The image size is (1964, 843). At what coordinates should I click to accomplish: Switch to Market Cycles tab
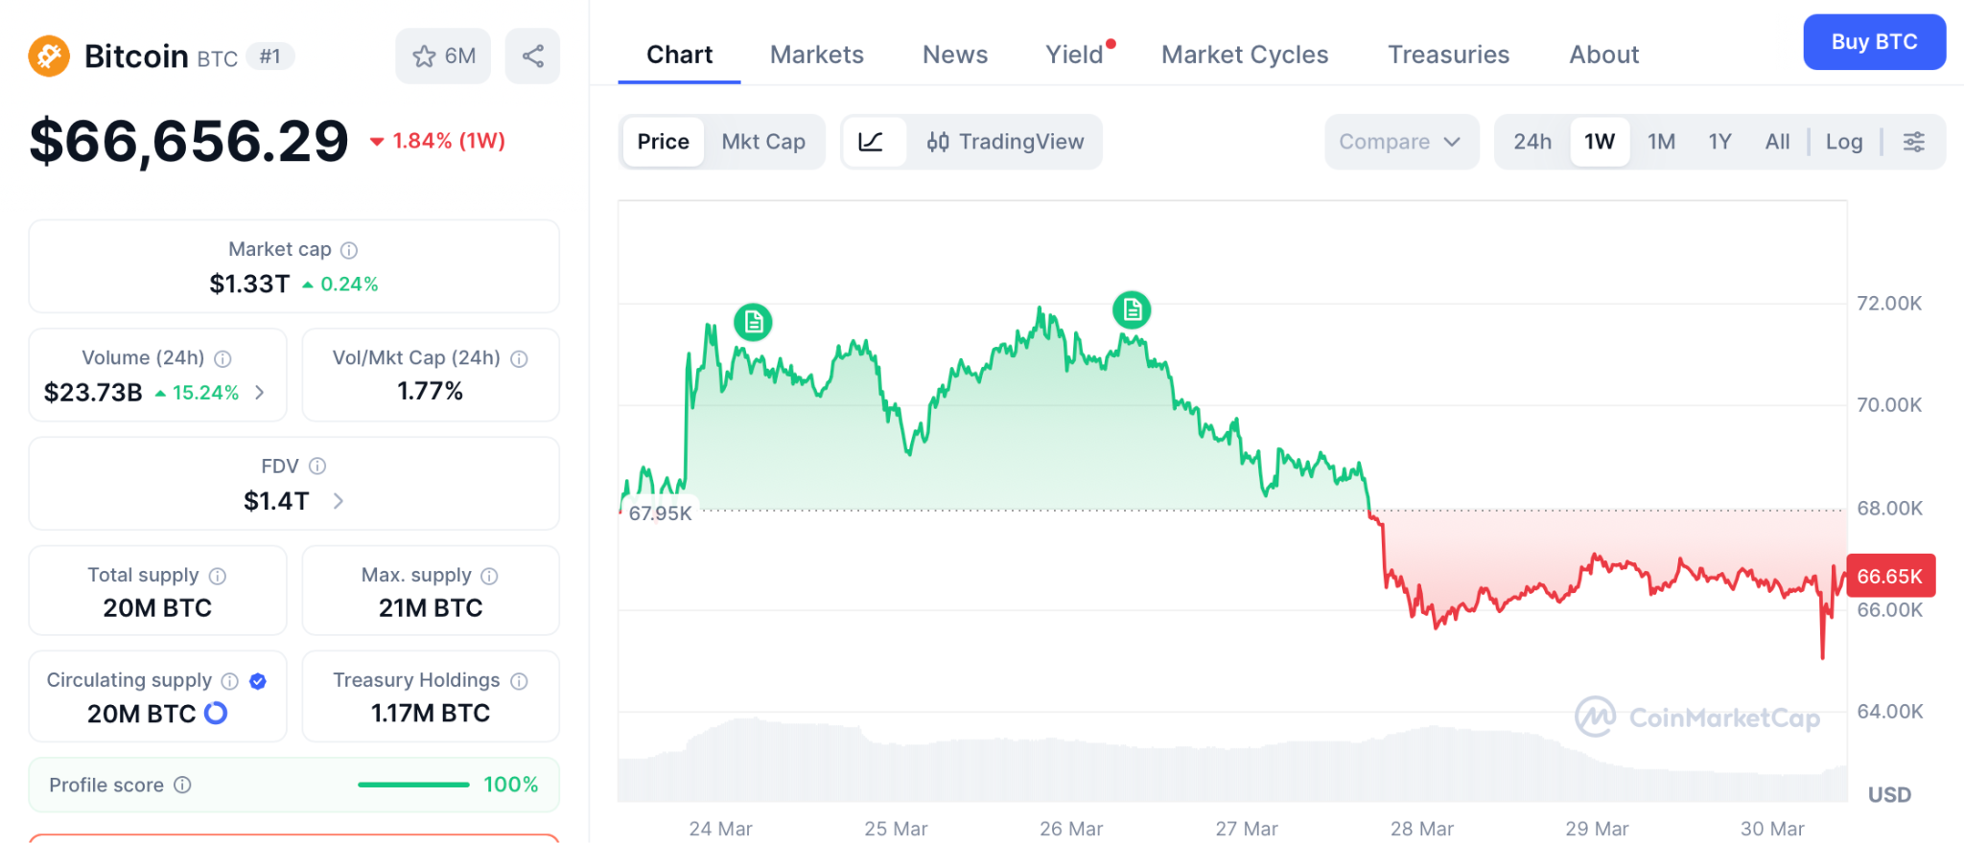click(x=1244, y=55)
